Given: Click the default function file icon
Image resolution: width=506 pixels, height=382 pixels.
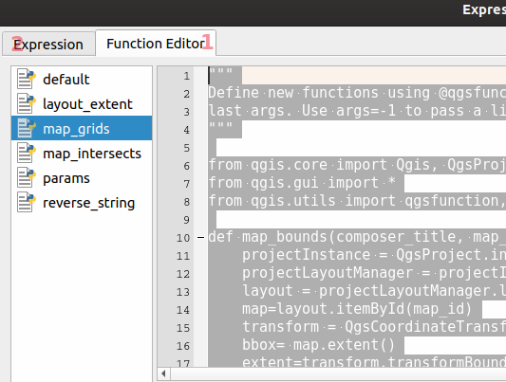Looking at the screenshot, I should [x=27, y=79].
